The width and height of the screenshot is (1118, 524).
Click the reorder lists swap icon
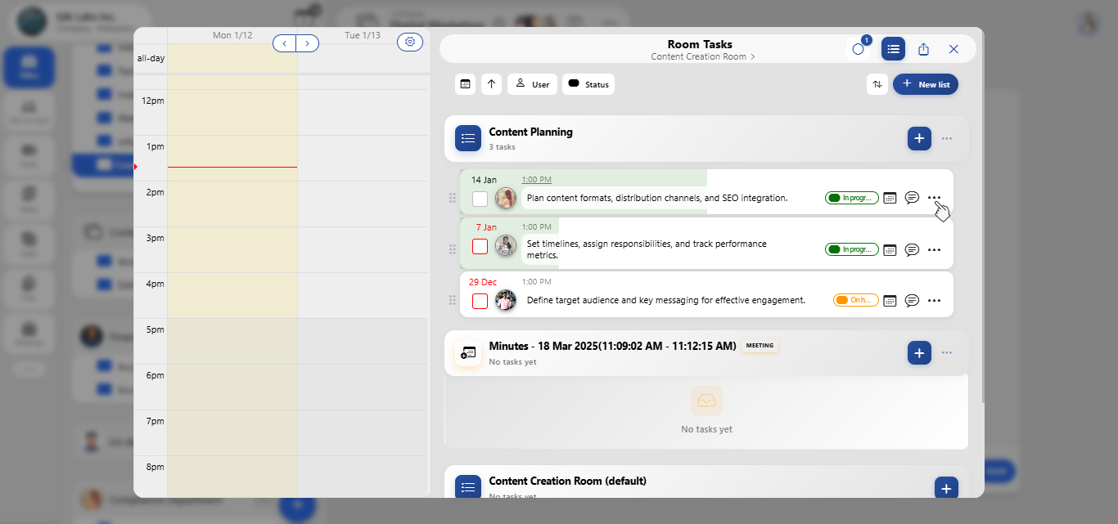click(x=877, y=84)
